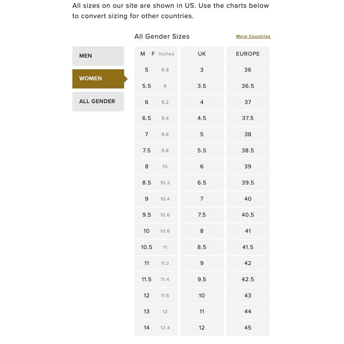
Task: Open the More Countries link
Action: click(253, 36)
